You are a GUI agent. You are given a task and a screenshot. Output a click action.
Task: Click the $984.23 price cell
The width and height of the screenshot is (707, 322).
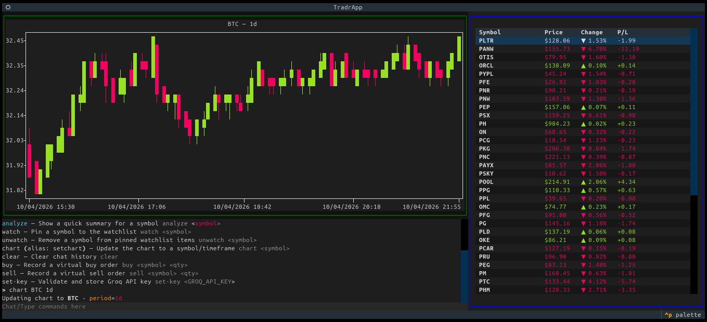click(557, 124)
